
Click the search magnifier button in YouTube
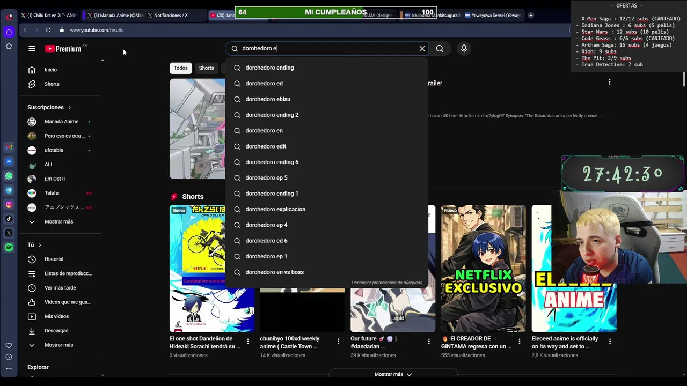point(440,49)
